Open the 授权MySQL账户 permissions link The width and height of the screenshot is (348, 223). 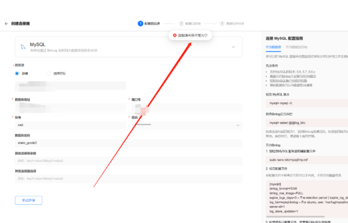click(289, 81)
